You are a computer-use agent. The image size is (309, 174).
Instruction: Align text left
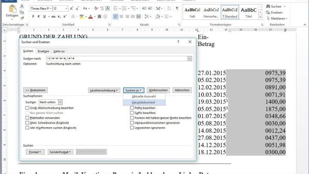point(115,17)
